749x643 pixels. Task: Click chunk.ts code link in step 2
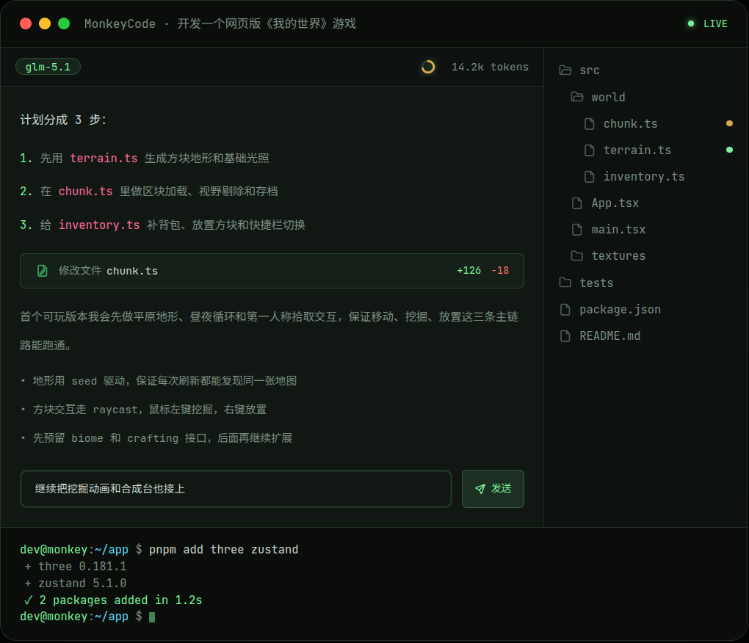[x=85, y=192]
